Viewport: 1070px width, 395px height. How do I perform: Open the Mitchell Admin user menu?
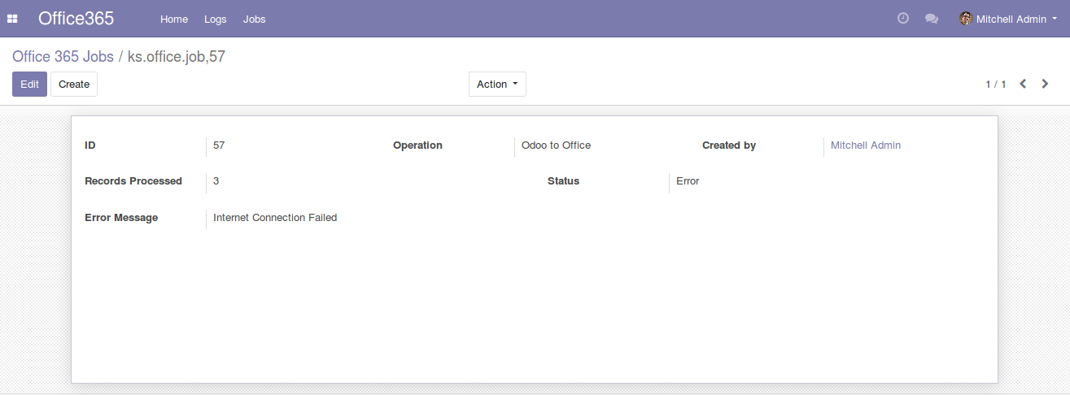click(1011, 19)
